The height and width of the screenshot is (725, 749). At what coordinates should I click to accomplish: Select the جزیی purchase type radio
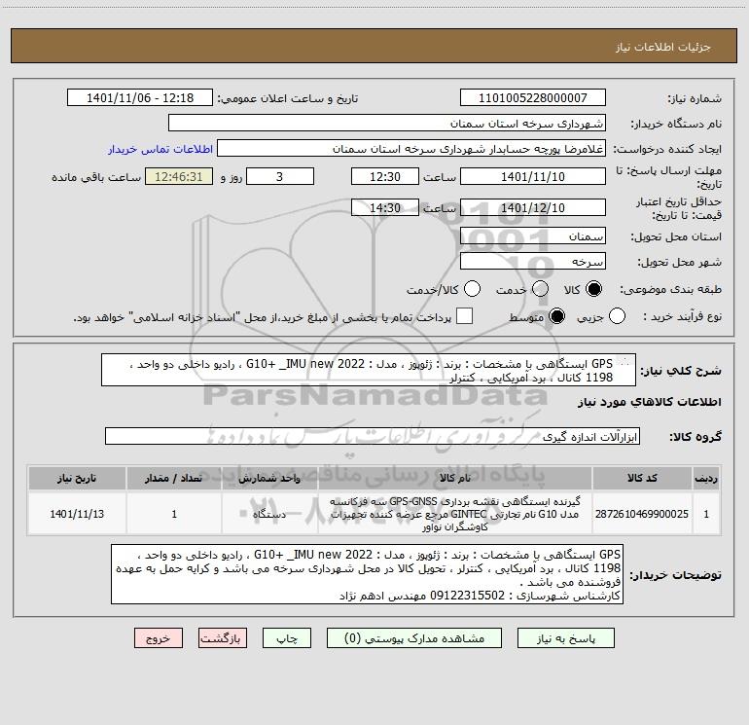617,316
